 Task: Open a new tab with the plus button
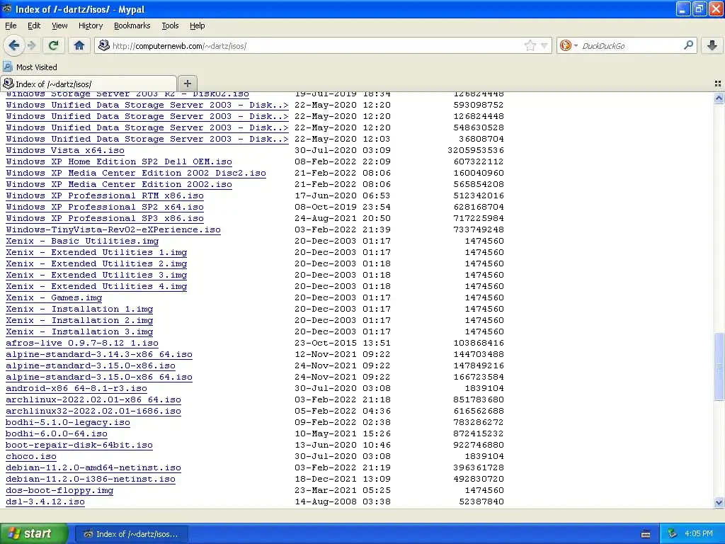coord(187,84)
